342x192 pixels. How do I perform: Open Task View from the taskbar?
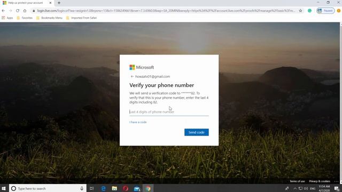[92, 188]
